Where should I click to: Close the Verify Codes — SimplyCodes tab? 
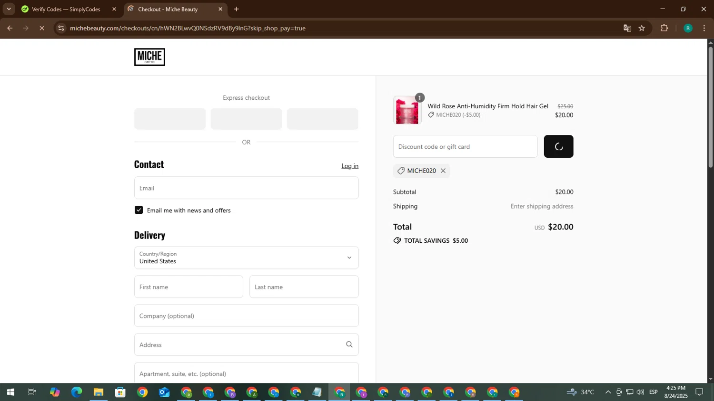(x=114, y=9)
